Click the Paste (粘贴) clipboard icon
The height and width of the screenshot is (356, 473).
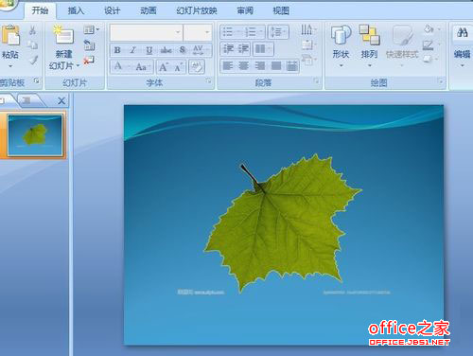click(10, 36)
